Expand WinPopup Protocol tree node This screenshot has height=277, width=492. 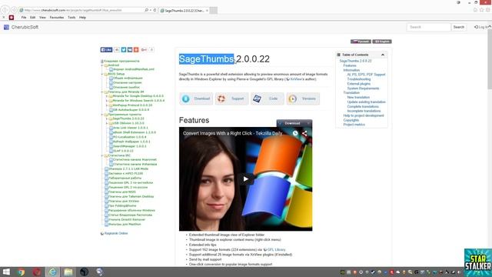[107, 105]
